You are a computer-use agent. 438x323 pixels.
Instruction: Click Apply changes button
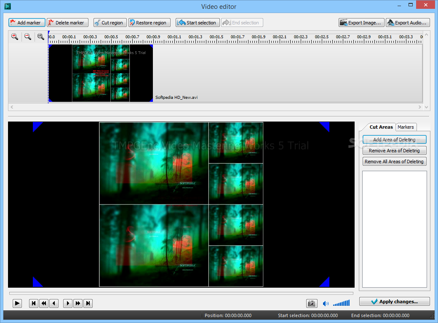(395, 302)
